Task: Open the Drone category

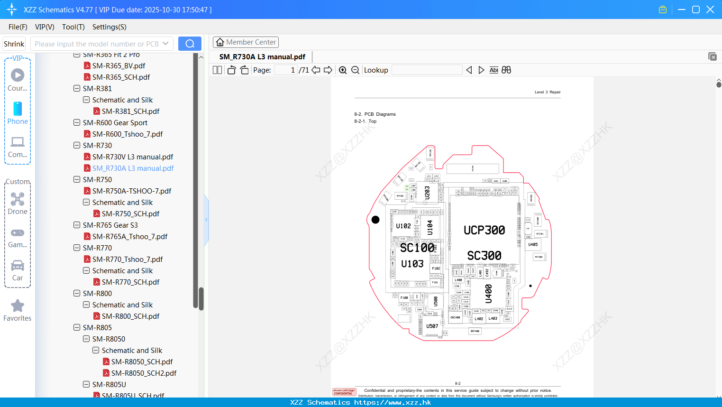Action: tap(18, 203)
